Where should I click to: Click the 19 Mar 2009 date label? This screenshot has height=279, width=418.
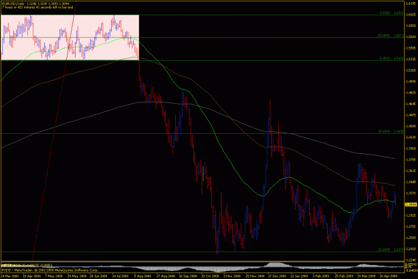pos(367,276)
